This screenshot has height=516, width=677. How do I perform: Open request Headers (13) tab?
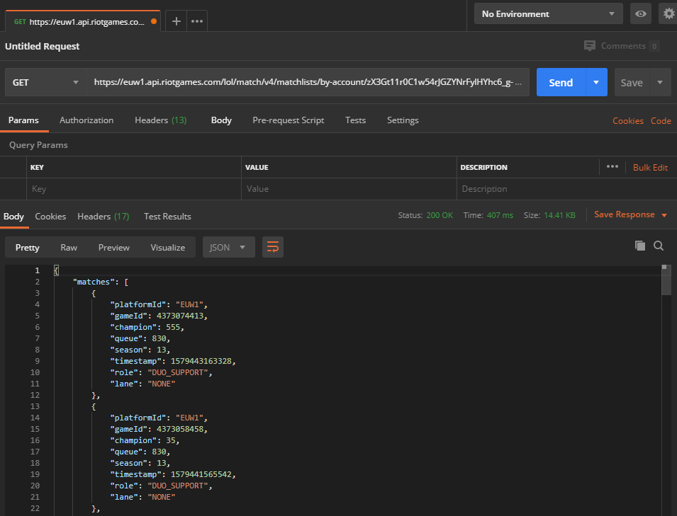tap(161, 120)
